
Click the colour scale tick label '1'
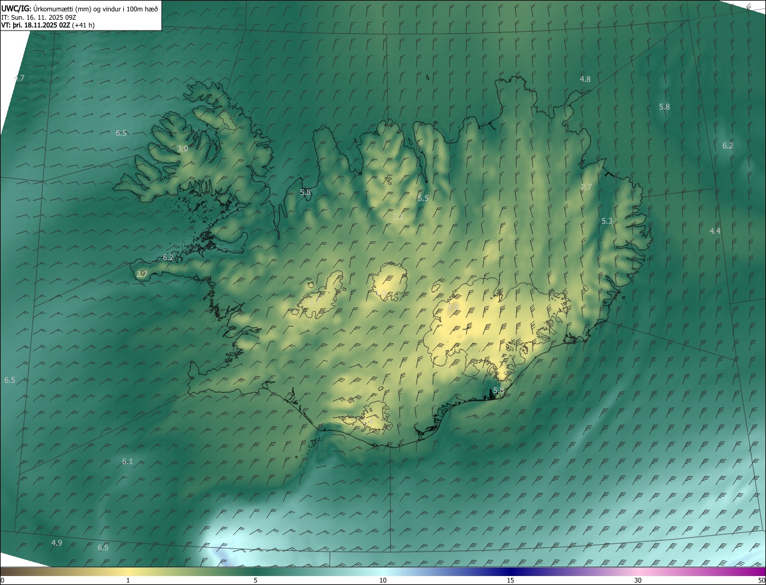click(128, 580)
